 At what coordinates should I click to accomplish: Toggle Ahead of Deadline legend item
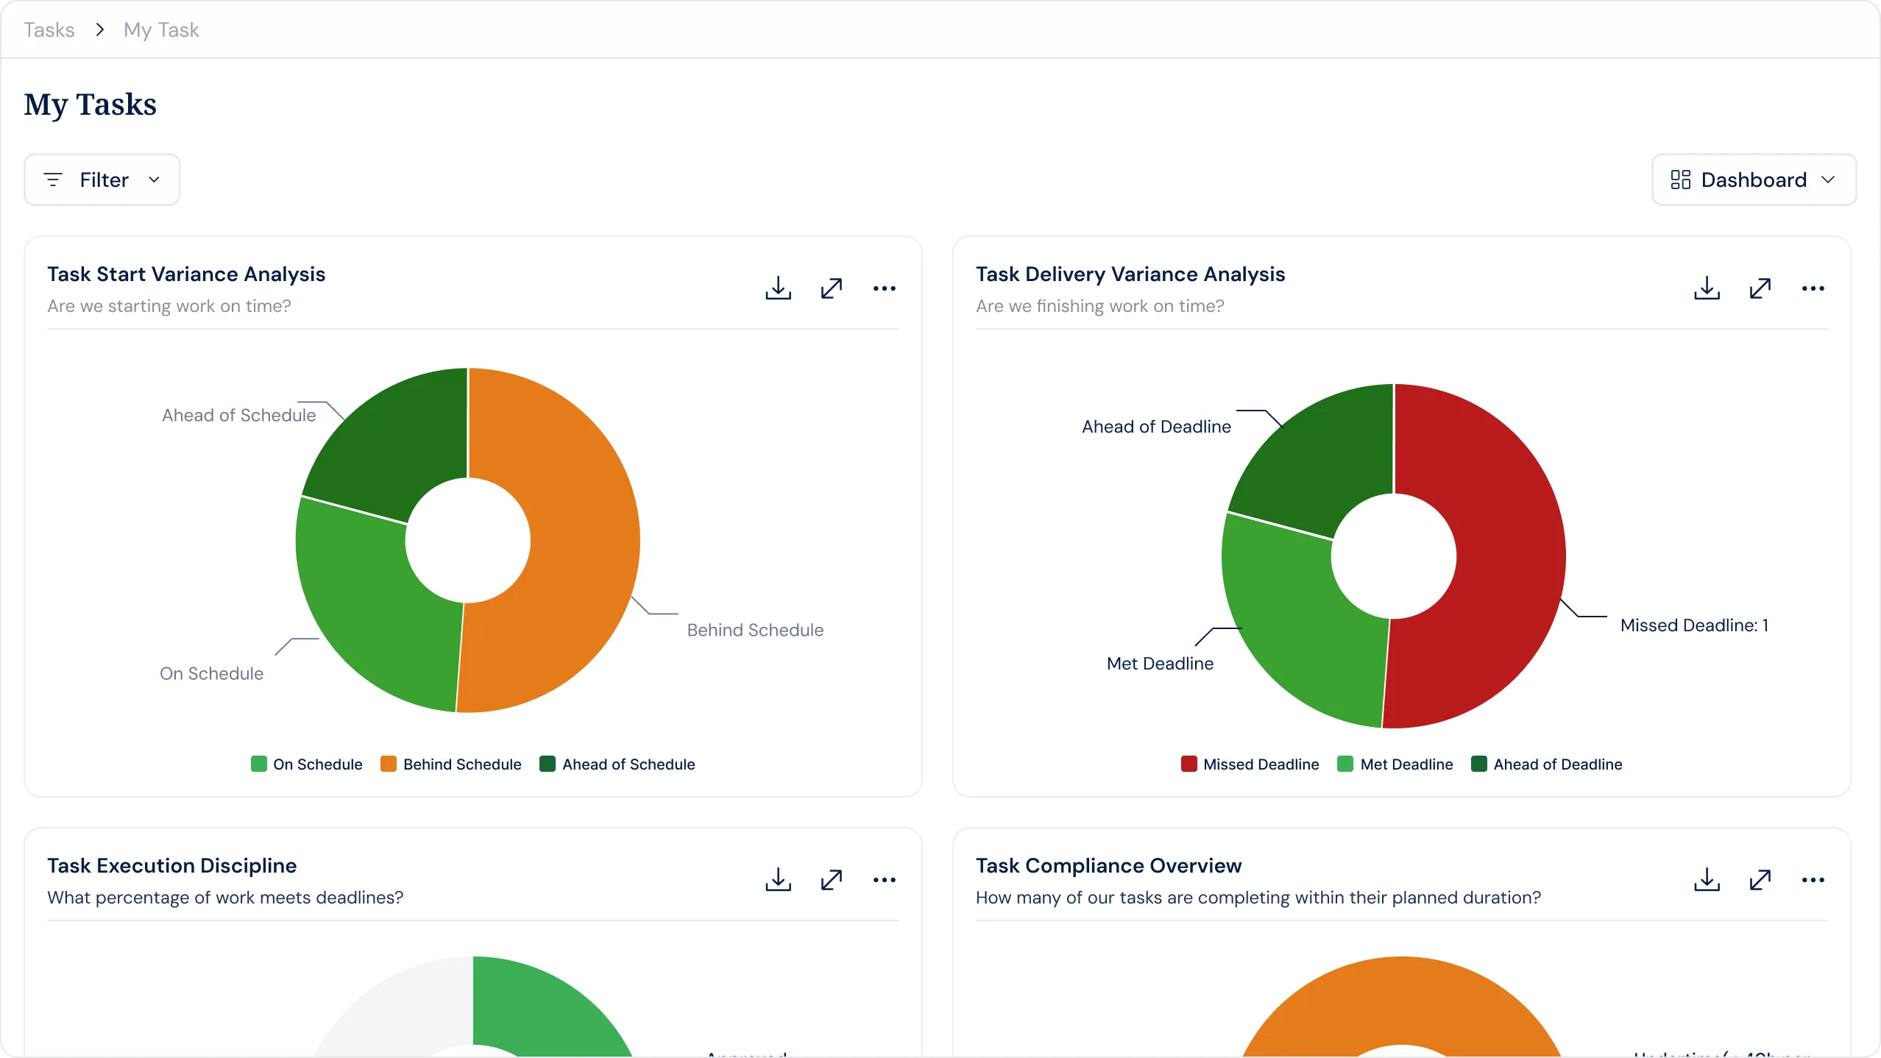click(1547, 764)
